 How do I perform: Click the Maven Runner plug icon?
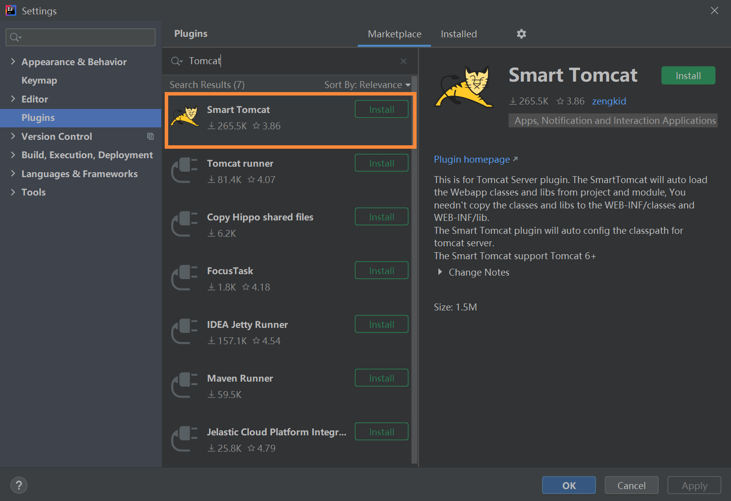185,385
